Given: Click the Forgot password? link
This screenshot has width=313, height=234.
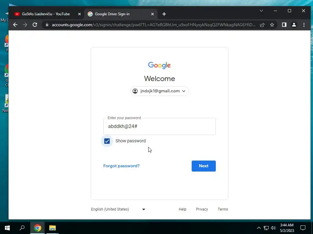Looking at the screenshot, I should click(x=121, y=166).
